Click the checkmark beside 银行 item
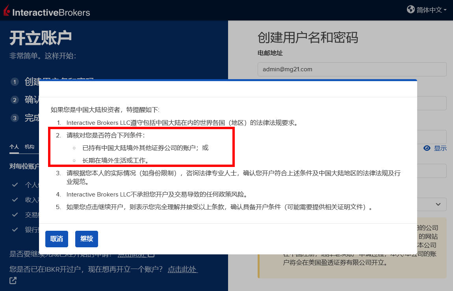The width and height of the screenshot is (453, 291). (x=15, y=230)
